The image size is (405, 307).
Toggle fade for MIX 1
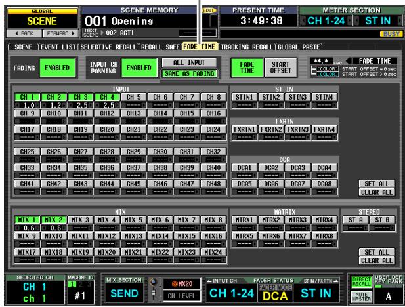[27, 220]
